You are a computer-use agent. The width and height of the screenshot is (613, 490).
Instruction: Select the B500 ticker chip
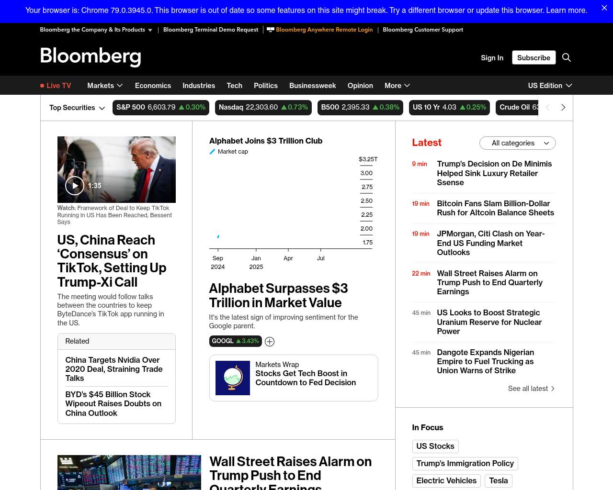[x=360, y=108]
